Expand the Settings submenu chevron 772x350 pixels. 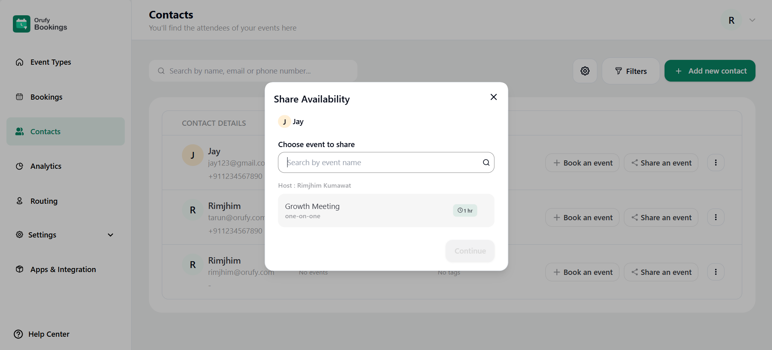pos(110,235)
